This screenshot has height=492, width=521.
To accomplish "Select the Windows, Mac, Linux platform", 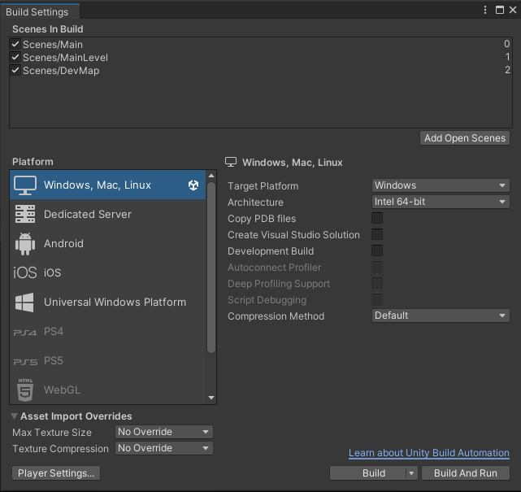I will pos(107,185).
